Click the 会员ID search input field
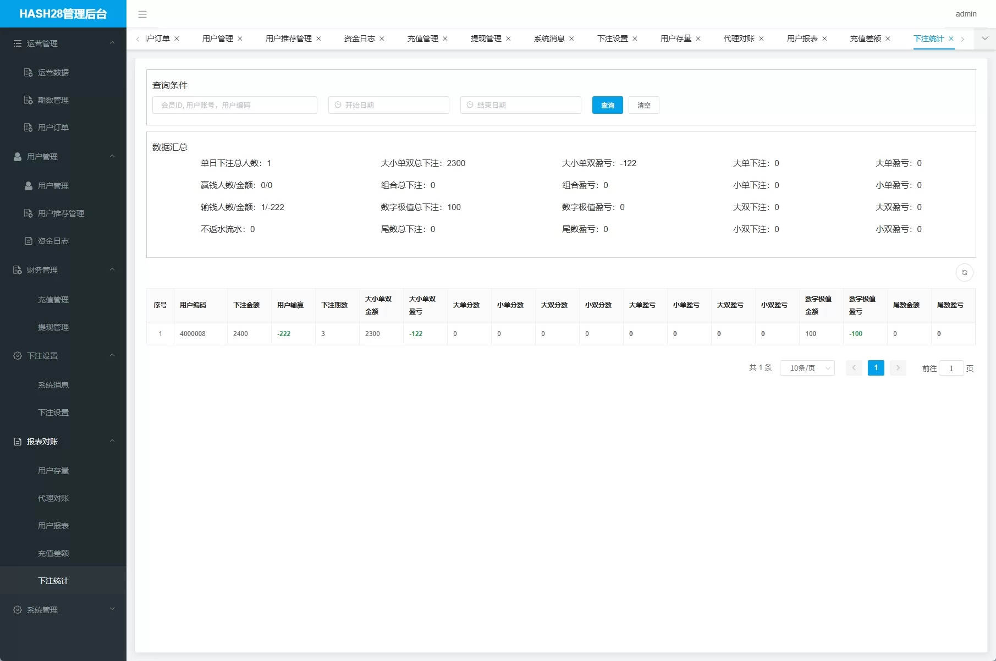The height and width of the screenshot is (661, 996). click(234, 105)
